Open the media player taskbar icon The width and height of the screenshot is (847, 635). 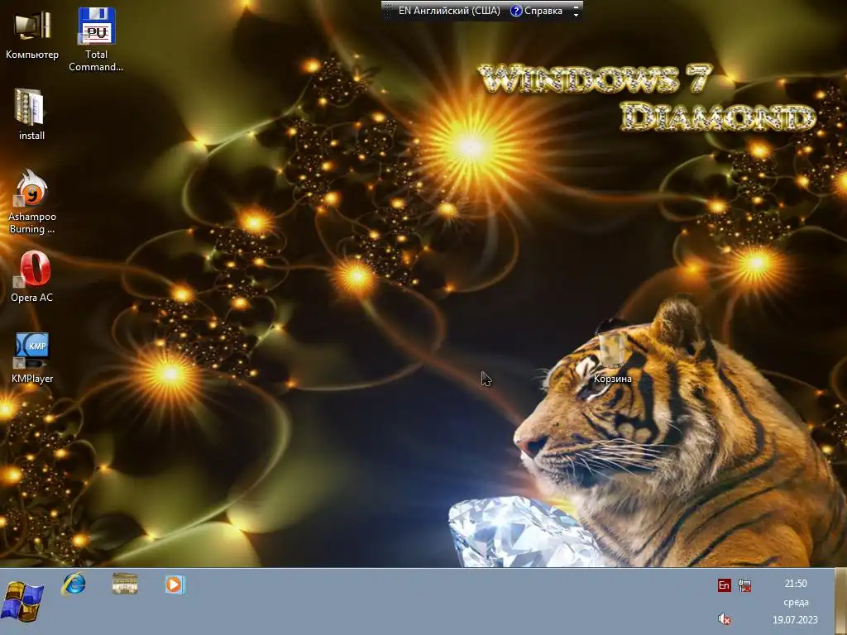click(175, 585)
